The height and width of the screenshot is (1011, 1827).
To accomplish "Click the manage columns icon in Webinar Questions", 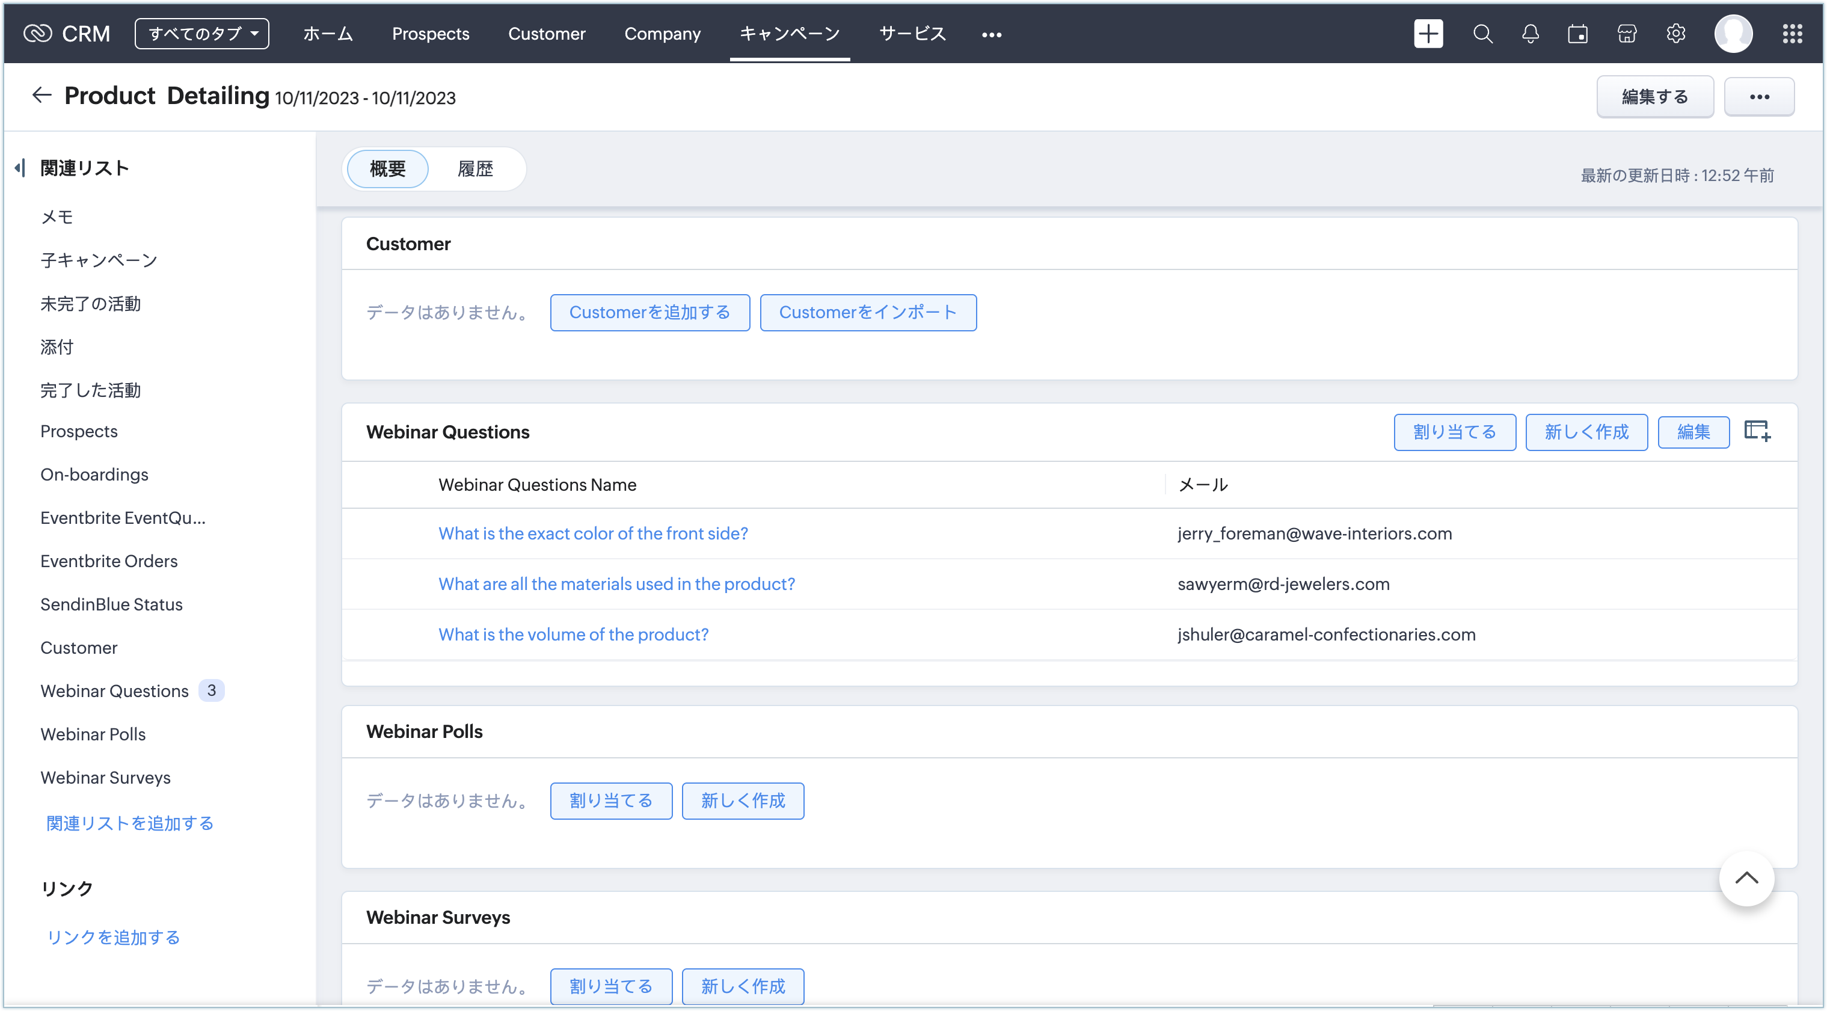I will 1757,431.
